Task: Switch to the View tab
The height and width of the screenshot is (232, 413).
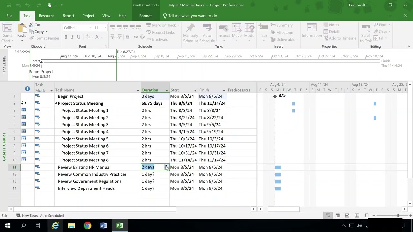Action: 106,16
